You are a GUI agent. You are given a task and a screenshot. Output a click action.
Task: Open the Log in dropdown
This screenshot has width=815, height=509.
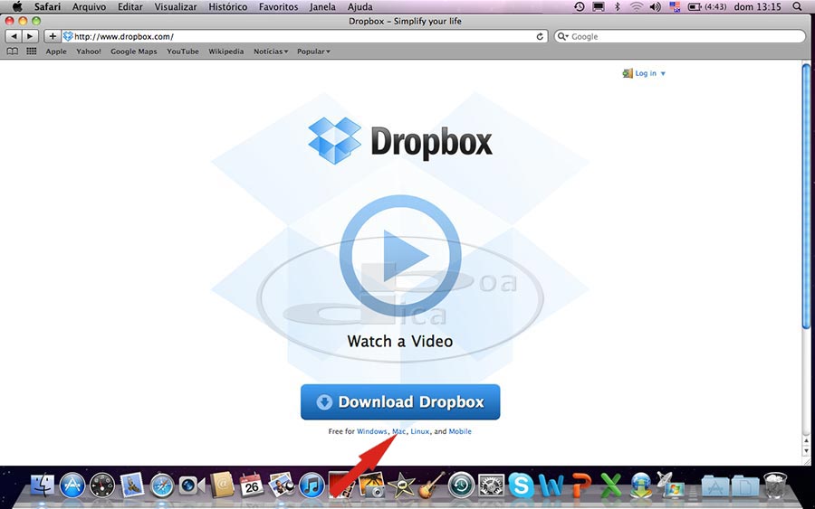click(x=645, y=73)
